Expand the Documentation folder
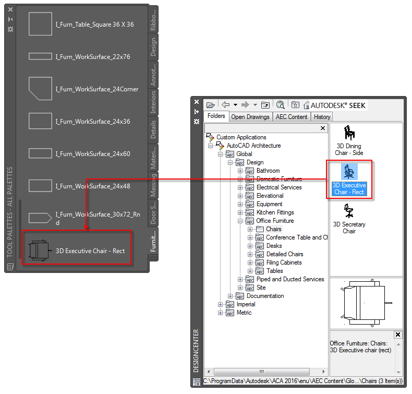The width and height of the screenshot is (412, 394). (230, 296)
